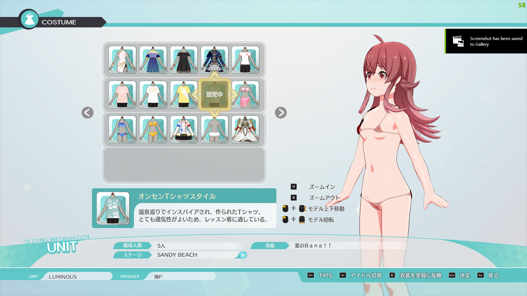Click the screenshot saved notification icon
The height and width of the screenshot is (296, 527).
[458, 41]
